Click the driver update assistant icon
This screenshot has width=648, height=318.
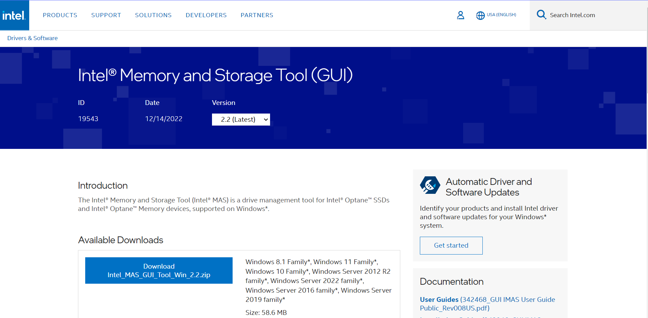pos(430,185)
